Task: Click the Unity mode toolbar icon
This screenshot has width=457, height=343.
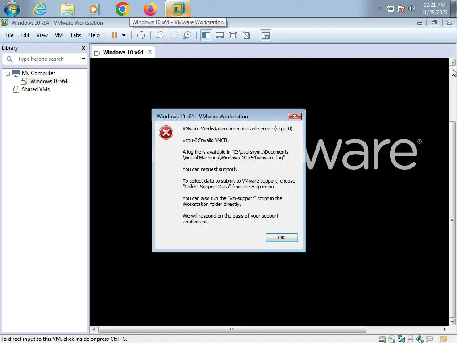Action: pyautogui.click(x=246, y=35)
